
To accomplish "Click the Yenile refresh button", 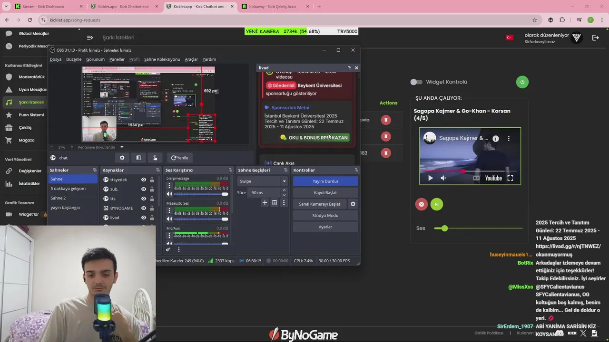I will click(180, 158).
